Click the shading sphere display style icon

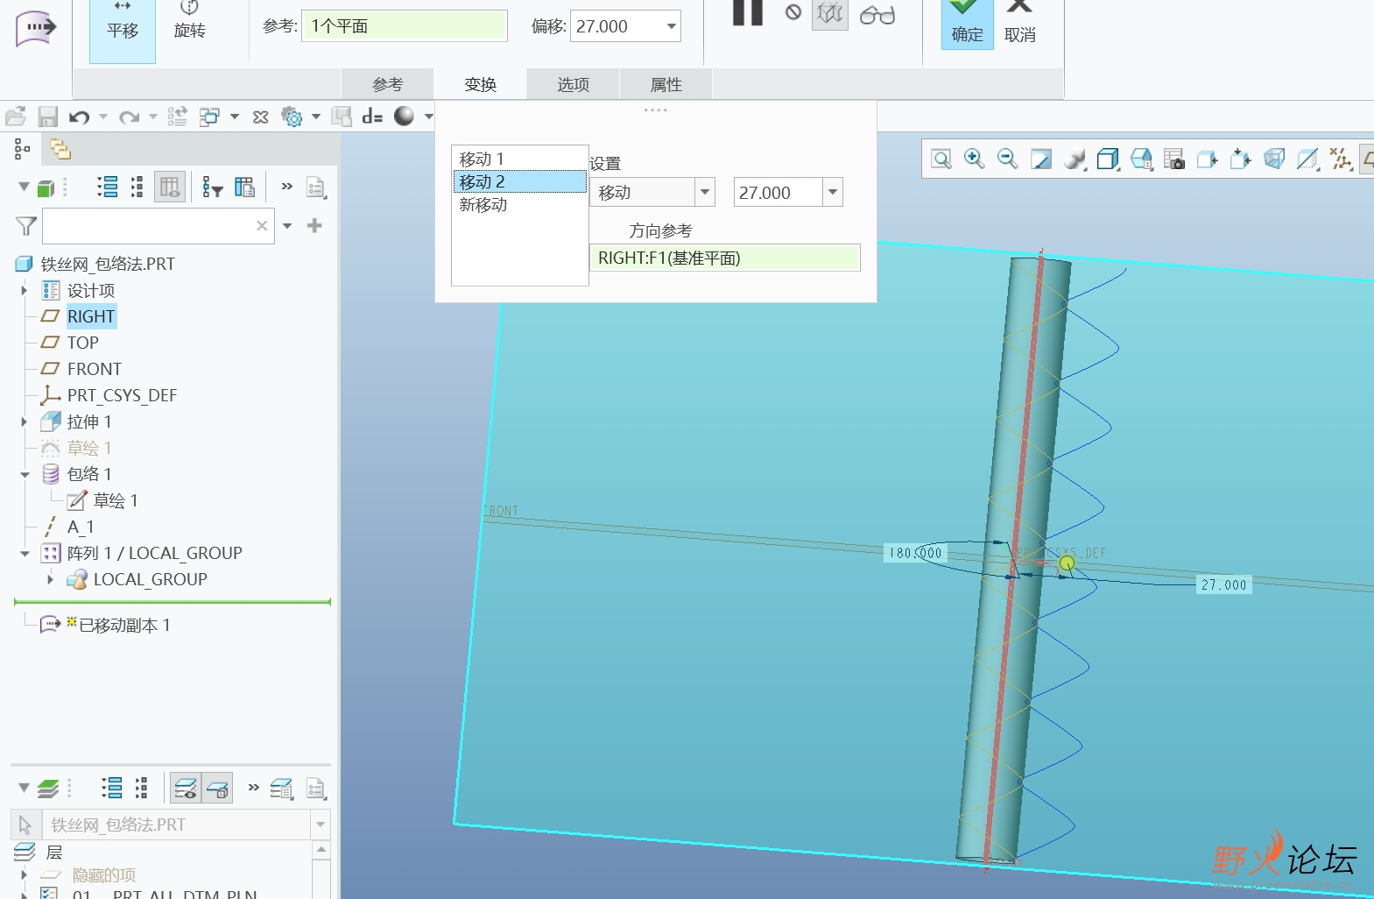(x=404, y=116)
